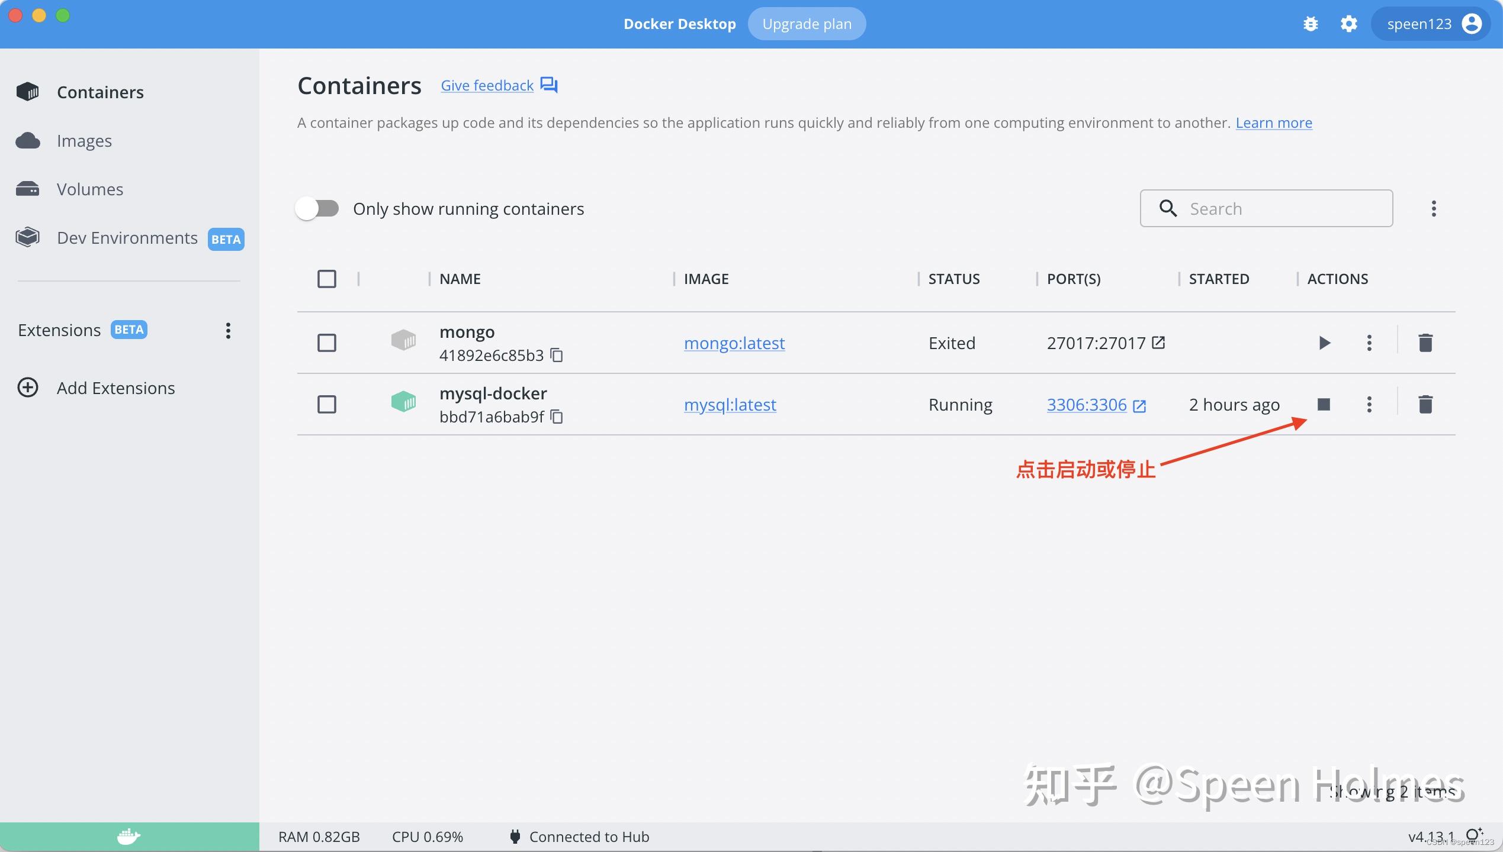
Task: Enable Only show running containers
Action: 317,208
